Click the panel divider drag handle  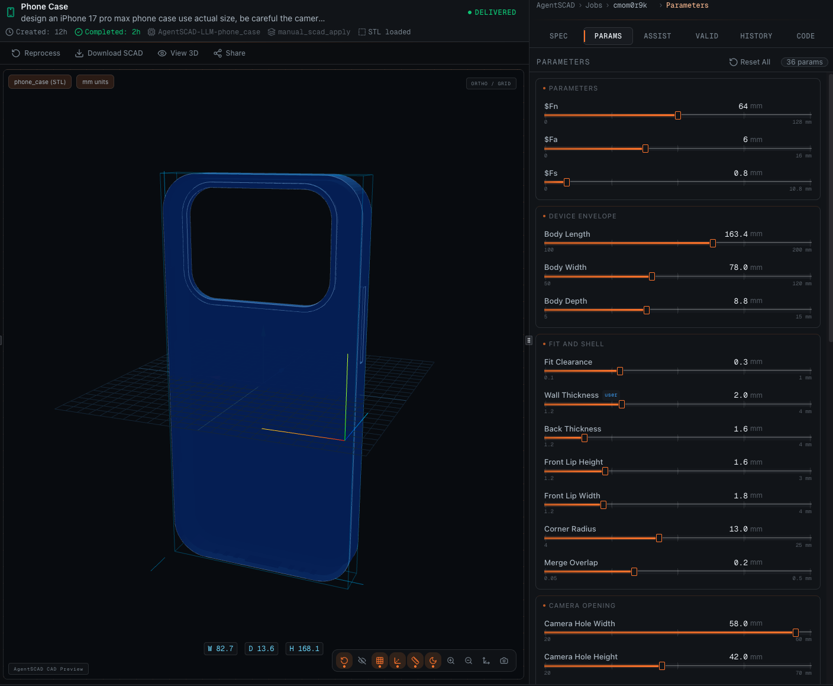pos(529,340)
